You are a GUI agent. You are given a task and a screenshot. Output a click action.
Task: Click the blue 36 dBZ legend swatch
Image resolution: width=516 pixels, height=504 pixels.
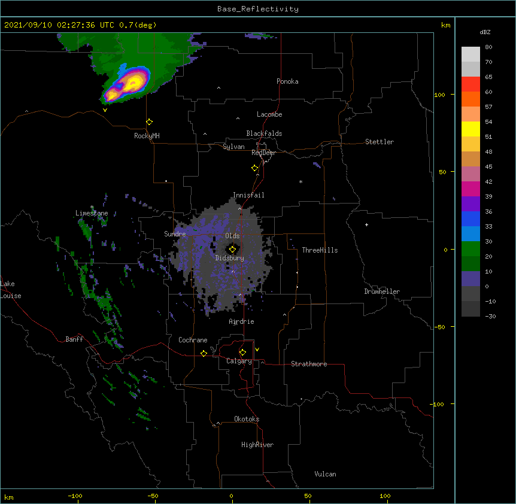[x=471, y=218]
